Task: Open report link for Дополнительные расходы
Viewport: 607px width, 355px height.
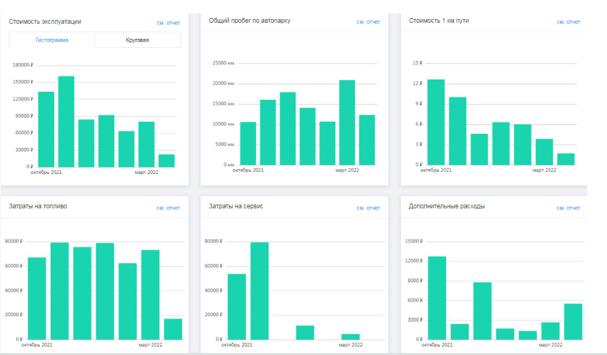Action: coord(569,208)
